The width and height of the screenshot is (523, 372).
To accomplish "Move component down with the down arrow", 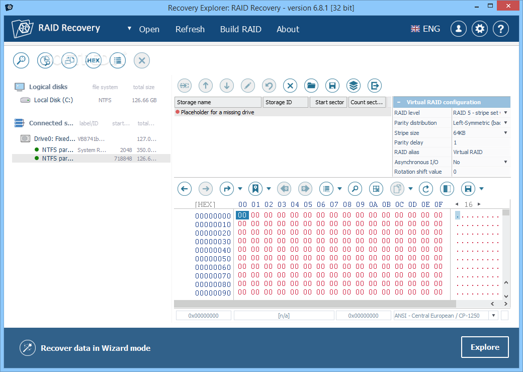I will (227, 86).
